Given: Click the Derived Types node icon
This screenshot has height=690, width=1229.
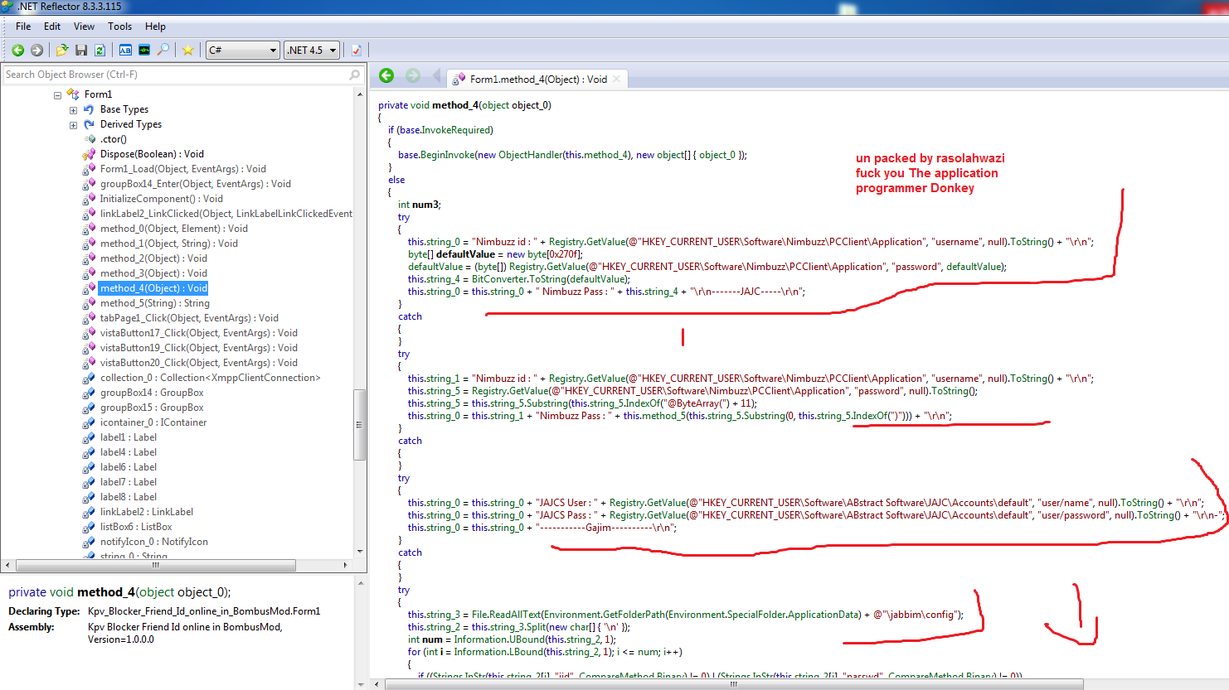Looking at the screenshot, I should pos(89,124).
